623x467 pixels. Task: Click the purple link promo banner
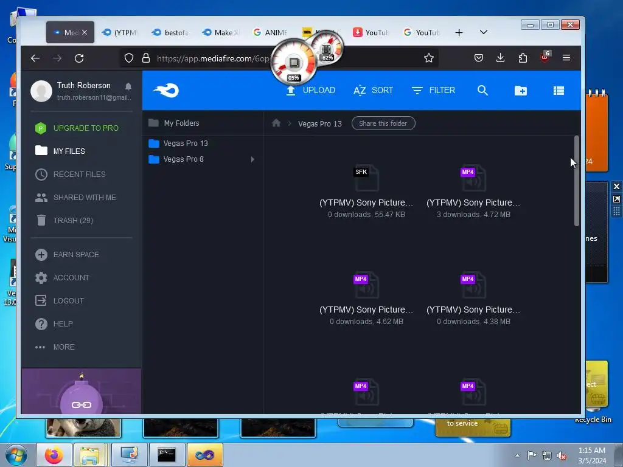[82, 391]
